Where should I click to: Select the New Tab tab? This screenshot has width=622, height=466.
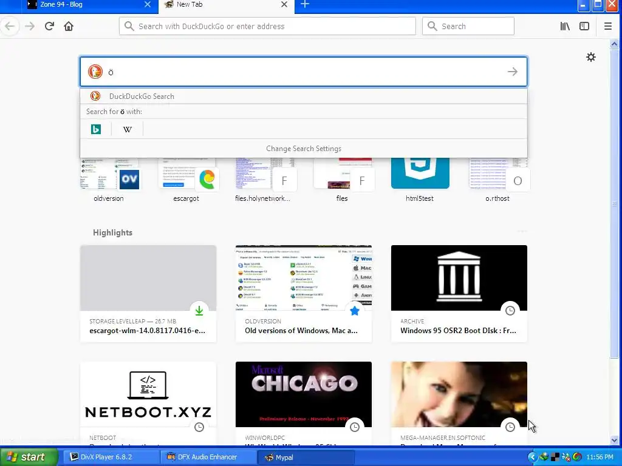(226, 5)
